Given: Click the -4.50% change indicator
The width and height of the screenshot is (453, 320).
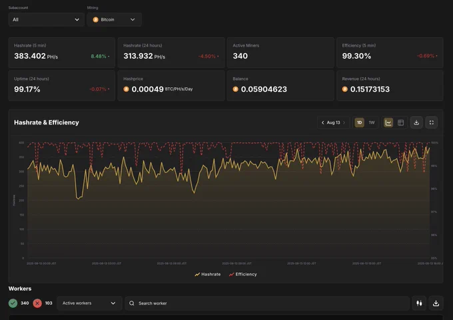Looking at the screenshot, I should coord(207,57).
